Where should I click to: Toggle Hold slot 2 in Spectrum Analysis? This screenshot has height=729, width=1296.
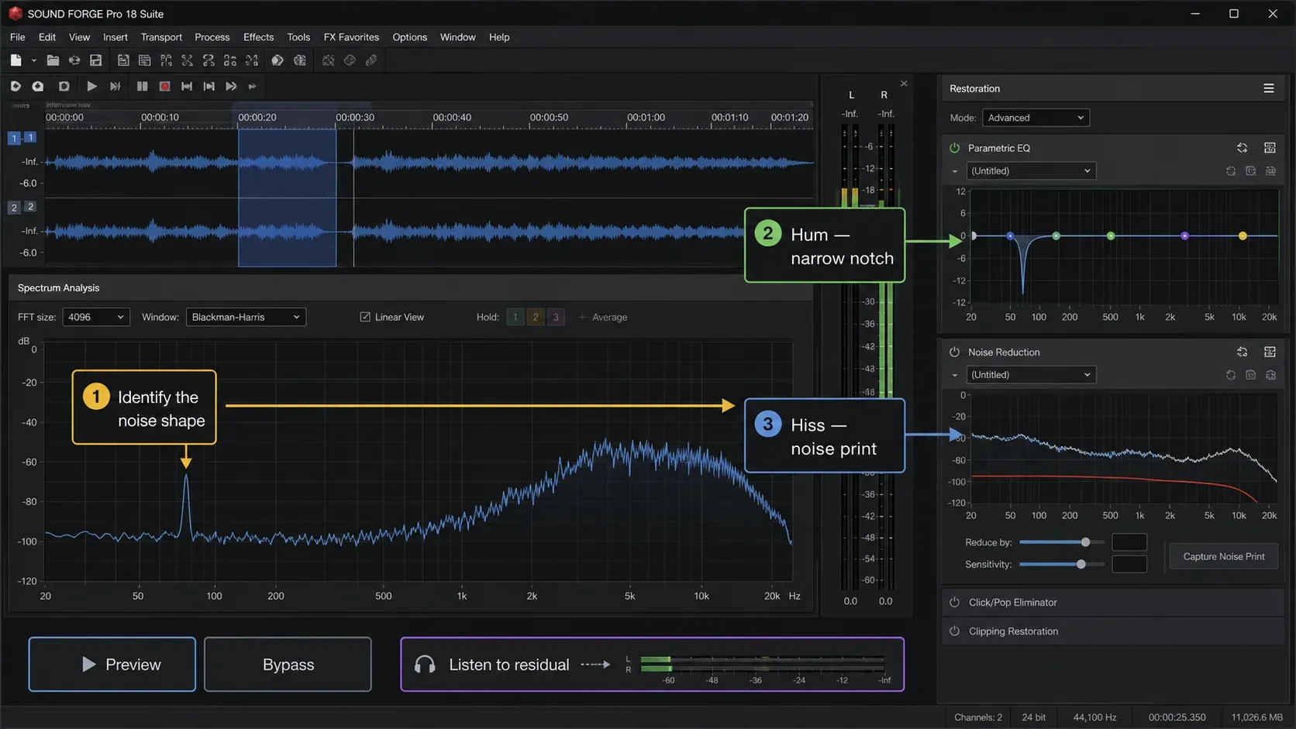535,317
